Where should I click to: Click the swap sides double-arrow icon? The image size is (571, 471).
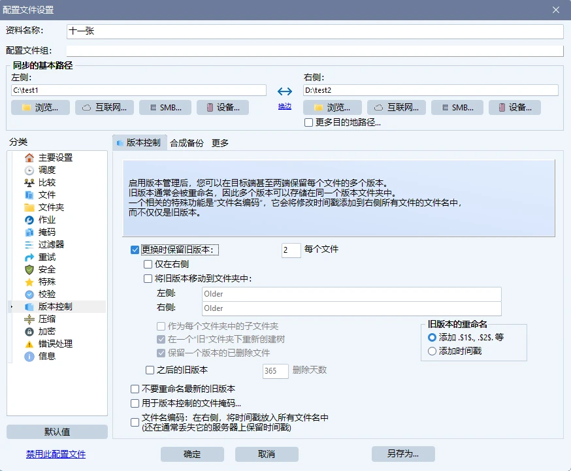(285, 91)
